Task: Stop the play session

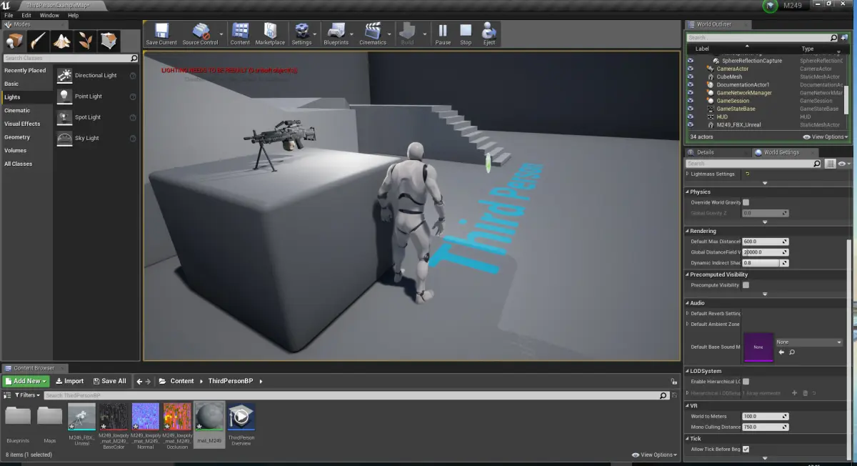Action: click(x=466, y=34)
